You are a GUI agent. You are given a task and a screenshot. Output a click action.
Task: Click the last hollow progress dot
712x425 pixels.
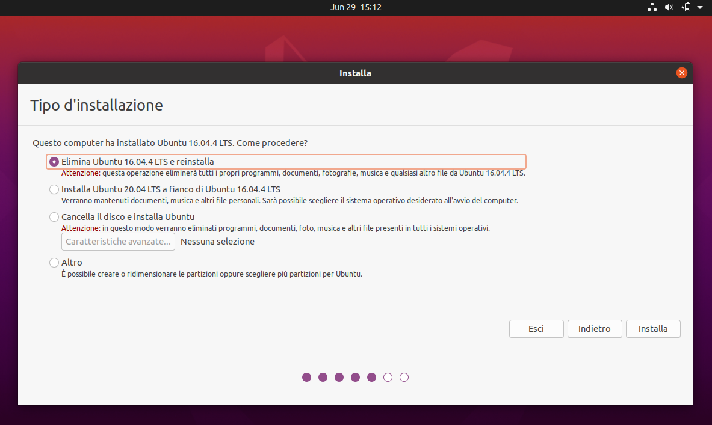pyautogui.click(x=404, y=378)
